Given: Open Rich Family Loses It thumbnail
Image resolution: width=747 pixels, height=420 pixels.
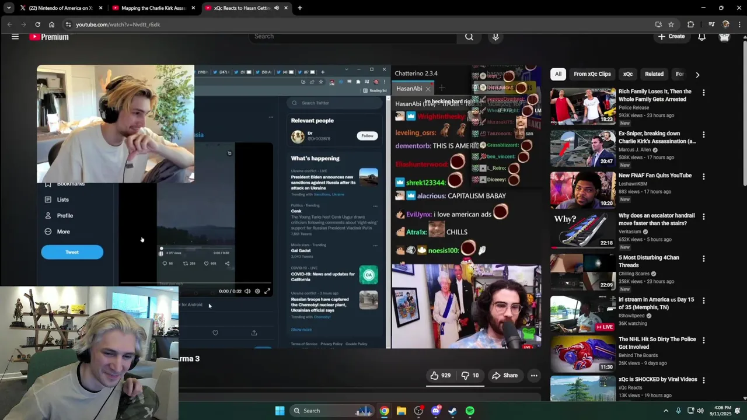Looking at the screenshot, I should click(583, 106).
